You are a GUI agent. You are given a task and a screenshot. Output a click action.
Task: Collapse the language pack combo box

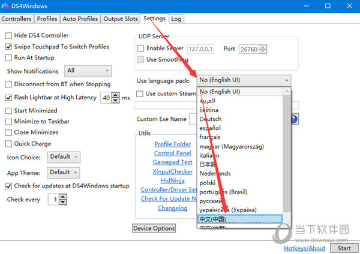244,80
